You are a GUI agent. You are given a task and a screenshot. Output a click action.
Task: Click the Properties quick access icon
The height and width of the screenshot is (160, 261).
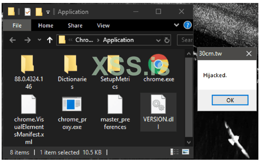[x=28, y=12]
